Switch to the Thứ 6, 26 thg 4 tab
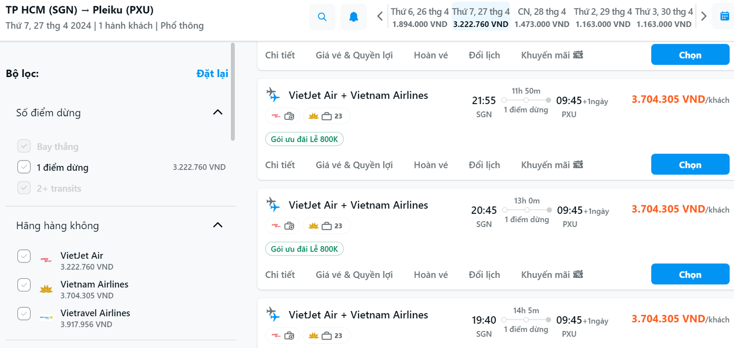 click(x=420, y=16)
